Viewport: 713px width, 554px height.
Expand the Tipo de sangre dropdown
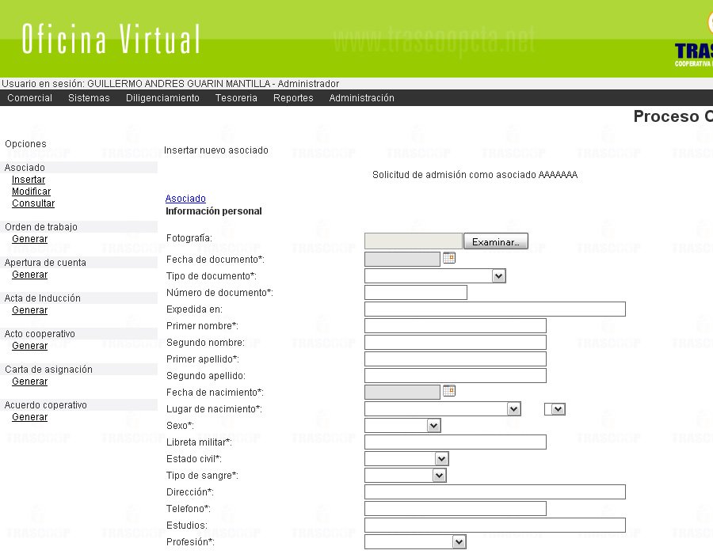[405, 476]
